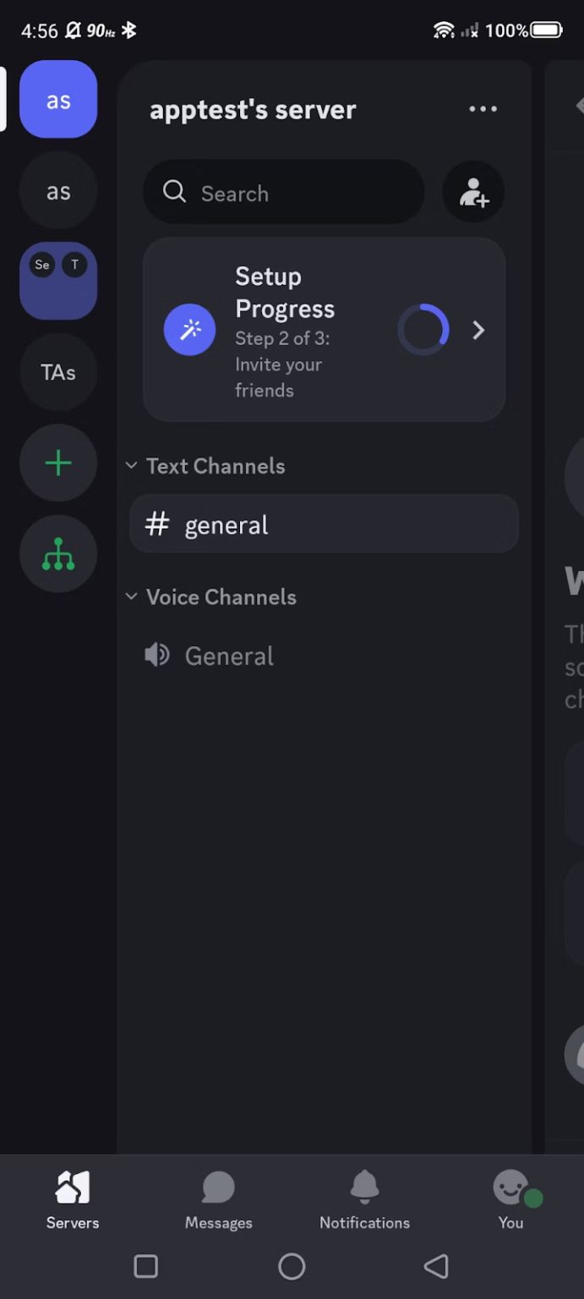
Task: Tap your online status indicator on You tab
Action: tap(532, 1198)
